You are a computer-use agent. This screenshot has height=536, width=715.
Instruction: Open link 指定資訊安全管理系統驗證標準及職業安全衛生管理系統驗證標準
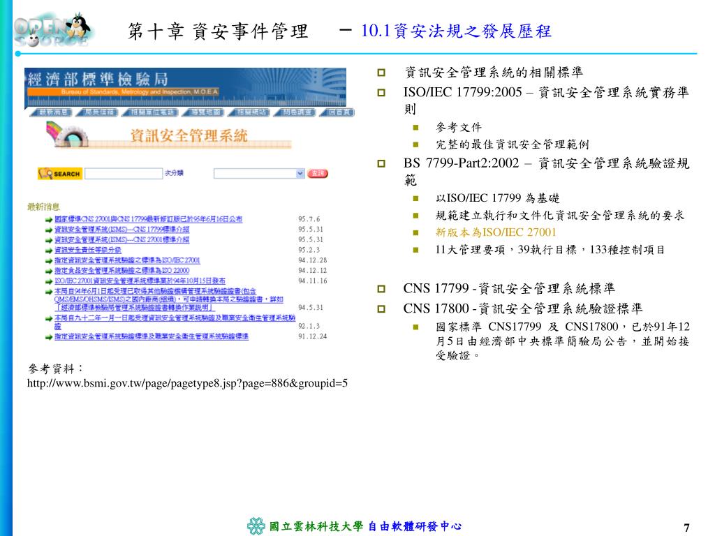coord(152,336)
